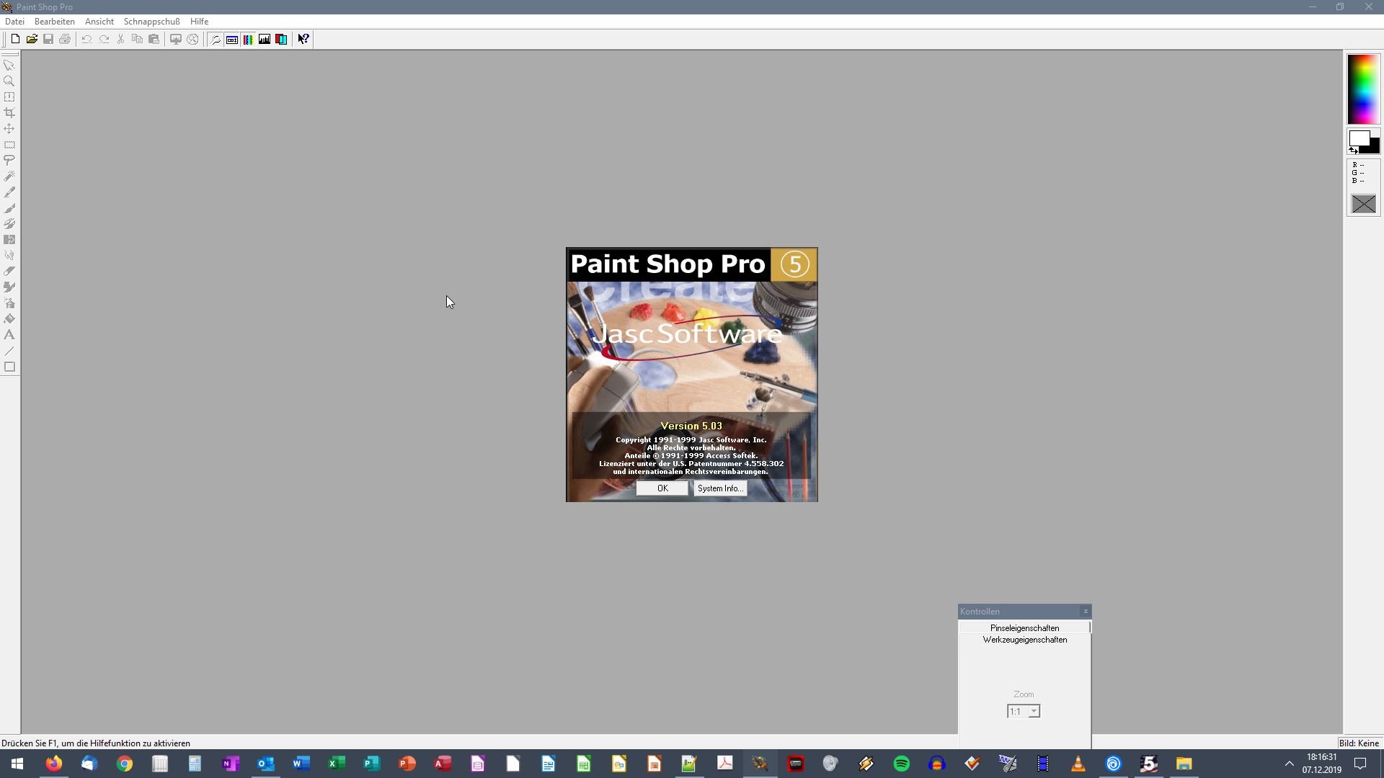Select the Line tool
The height and width of the screenshot is (778, 1384).
9,351
